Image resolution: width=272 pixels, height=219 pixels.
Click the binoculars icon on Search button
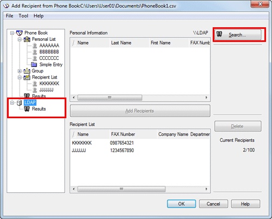[x=219, y=34]
